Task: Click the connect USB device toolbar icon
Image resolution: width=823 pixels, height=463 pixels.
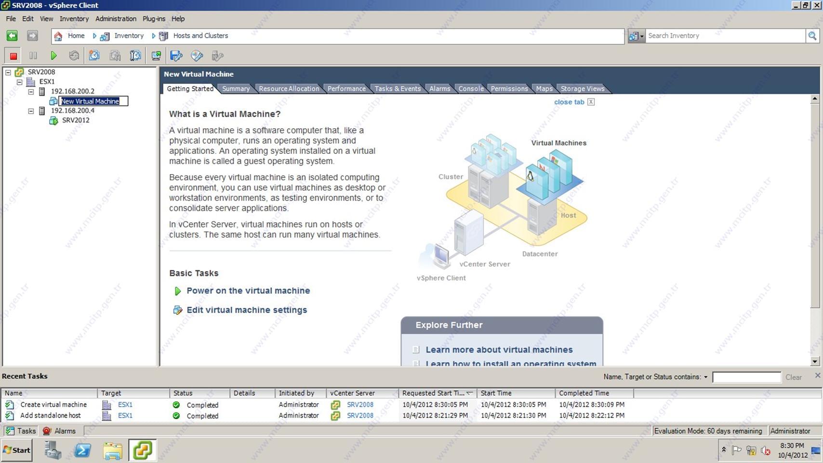Action: coord(218,56)
